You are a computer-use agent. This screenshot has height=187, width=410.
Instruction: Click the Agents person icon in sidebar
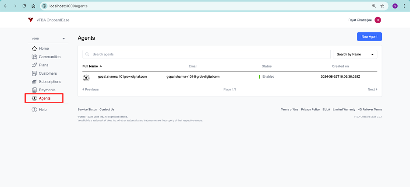coord(34,98)
